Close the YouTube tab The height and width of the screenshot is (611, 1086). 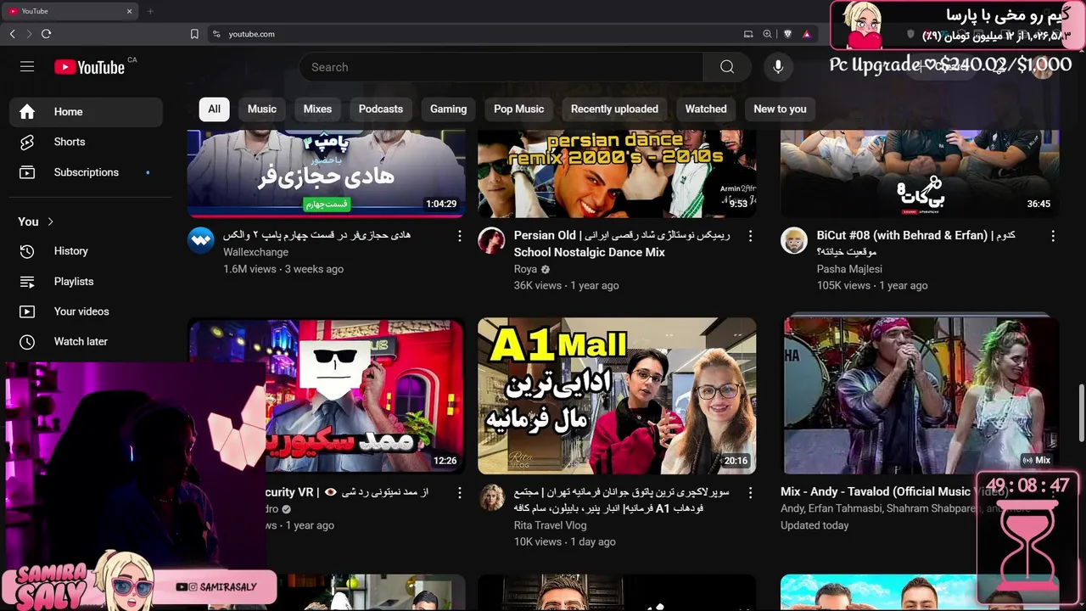pyautogui.click(x=130, y=11)
